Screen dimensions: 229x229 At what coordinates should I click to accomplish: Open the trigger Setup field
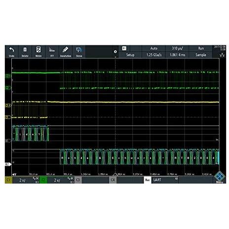(130, 55)
